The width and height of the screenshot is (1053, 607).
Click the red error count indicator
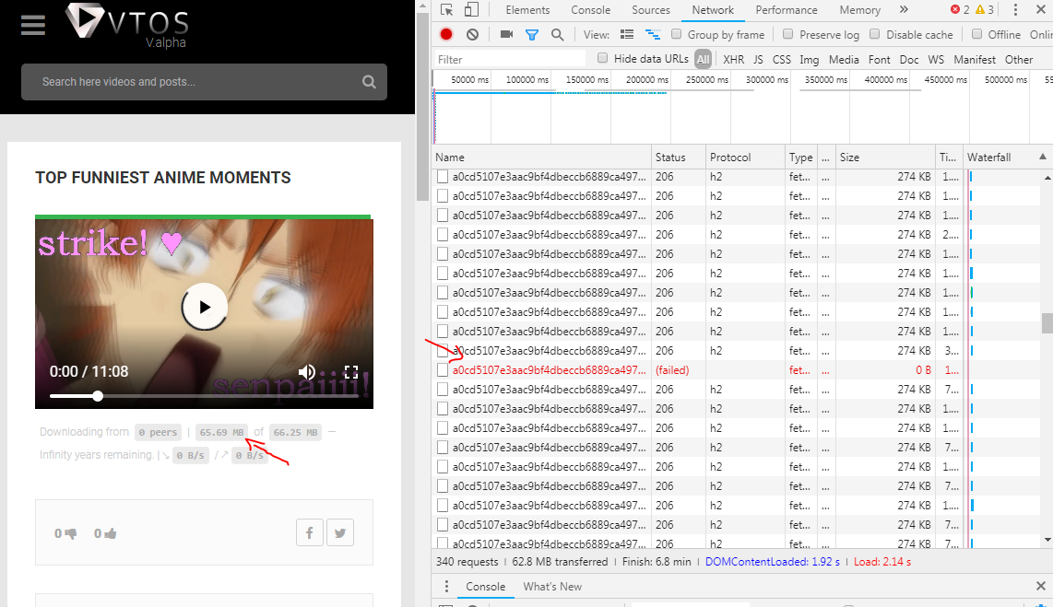point(960,9)
